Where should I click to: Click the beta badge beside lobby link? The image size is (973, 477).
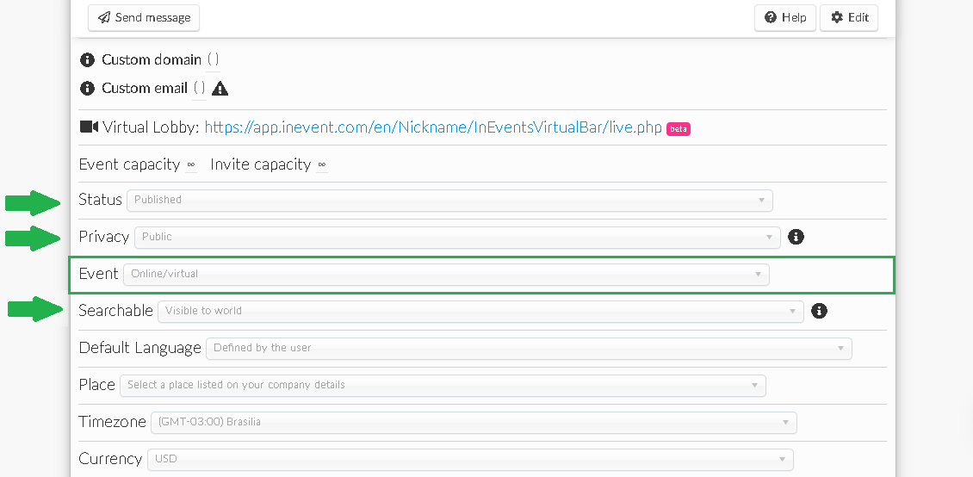click(679, 129)
